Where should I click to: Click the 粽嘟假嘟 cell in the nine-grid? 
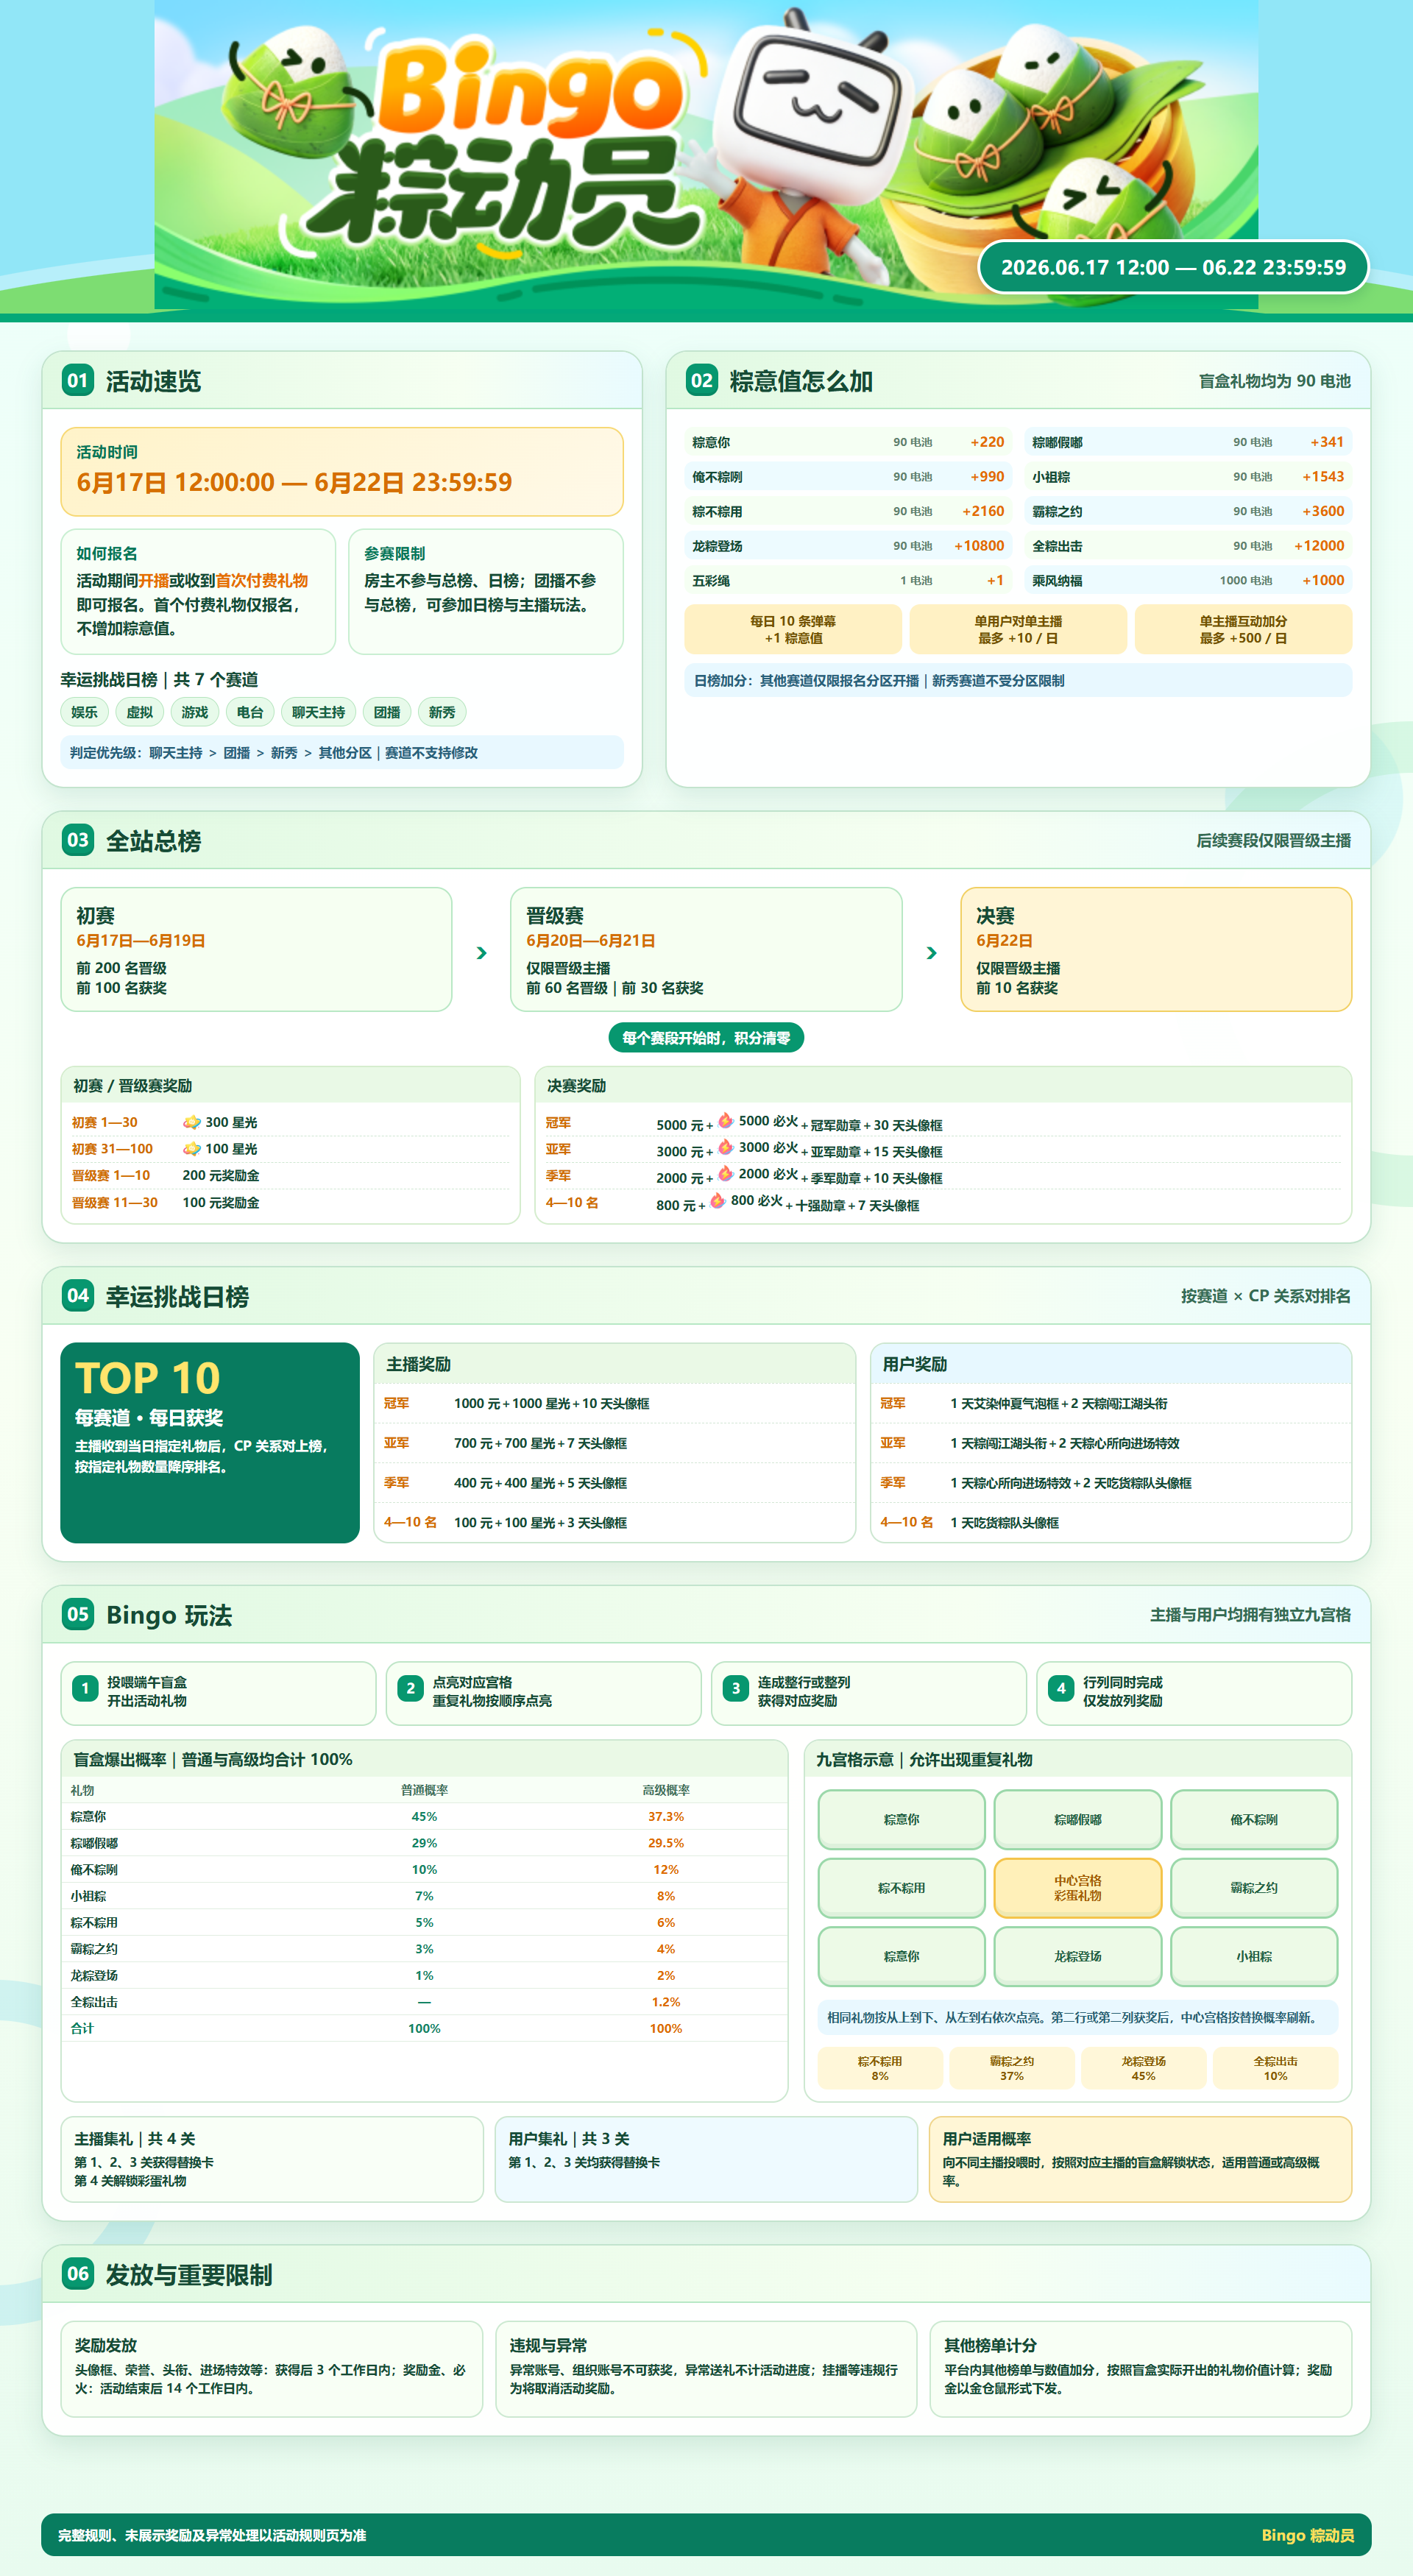click(1078, 1819)
